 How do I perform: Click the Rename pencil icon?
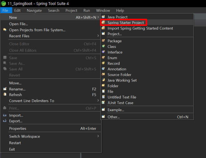click(x=5, y=89)
